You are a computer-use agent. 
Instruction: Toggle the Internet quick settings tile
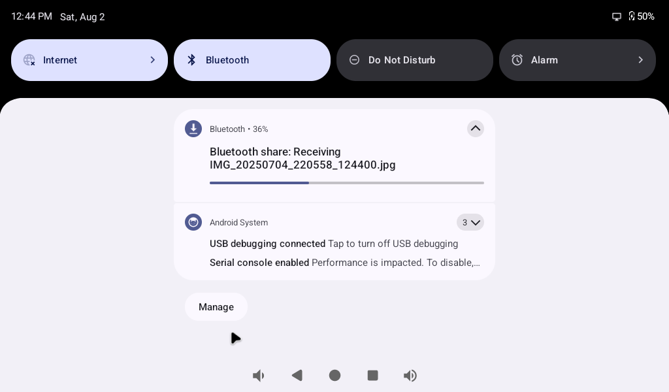point(89,60)
